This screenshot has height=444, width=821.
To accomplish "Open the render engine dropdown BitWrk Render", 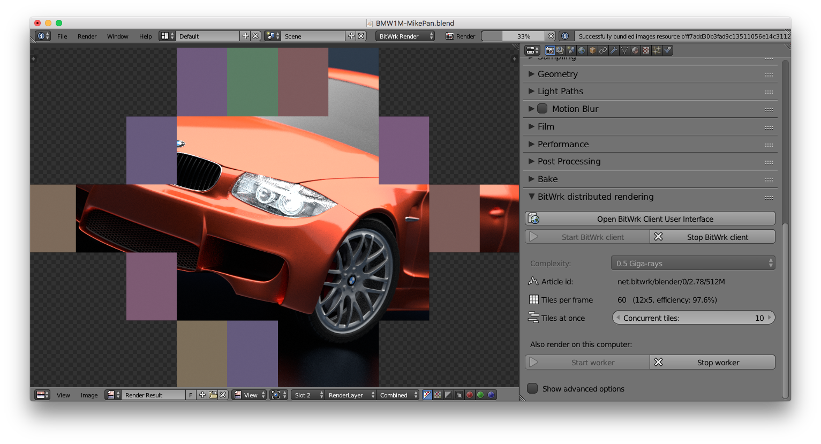I will 405,36.
